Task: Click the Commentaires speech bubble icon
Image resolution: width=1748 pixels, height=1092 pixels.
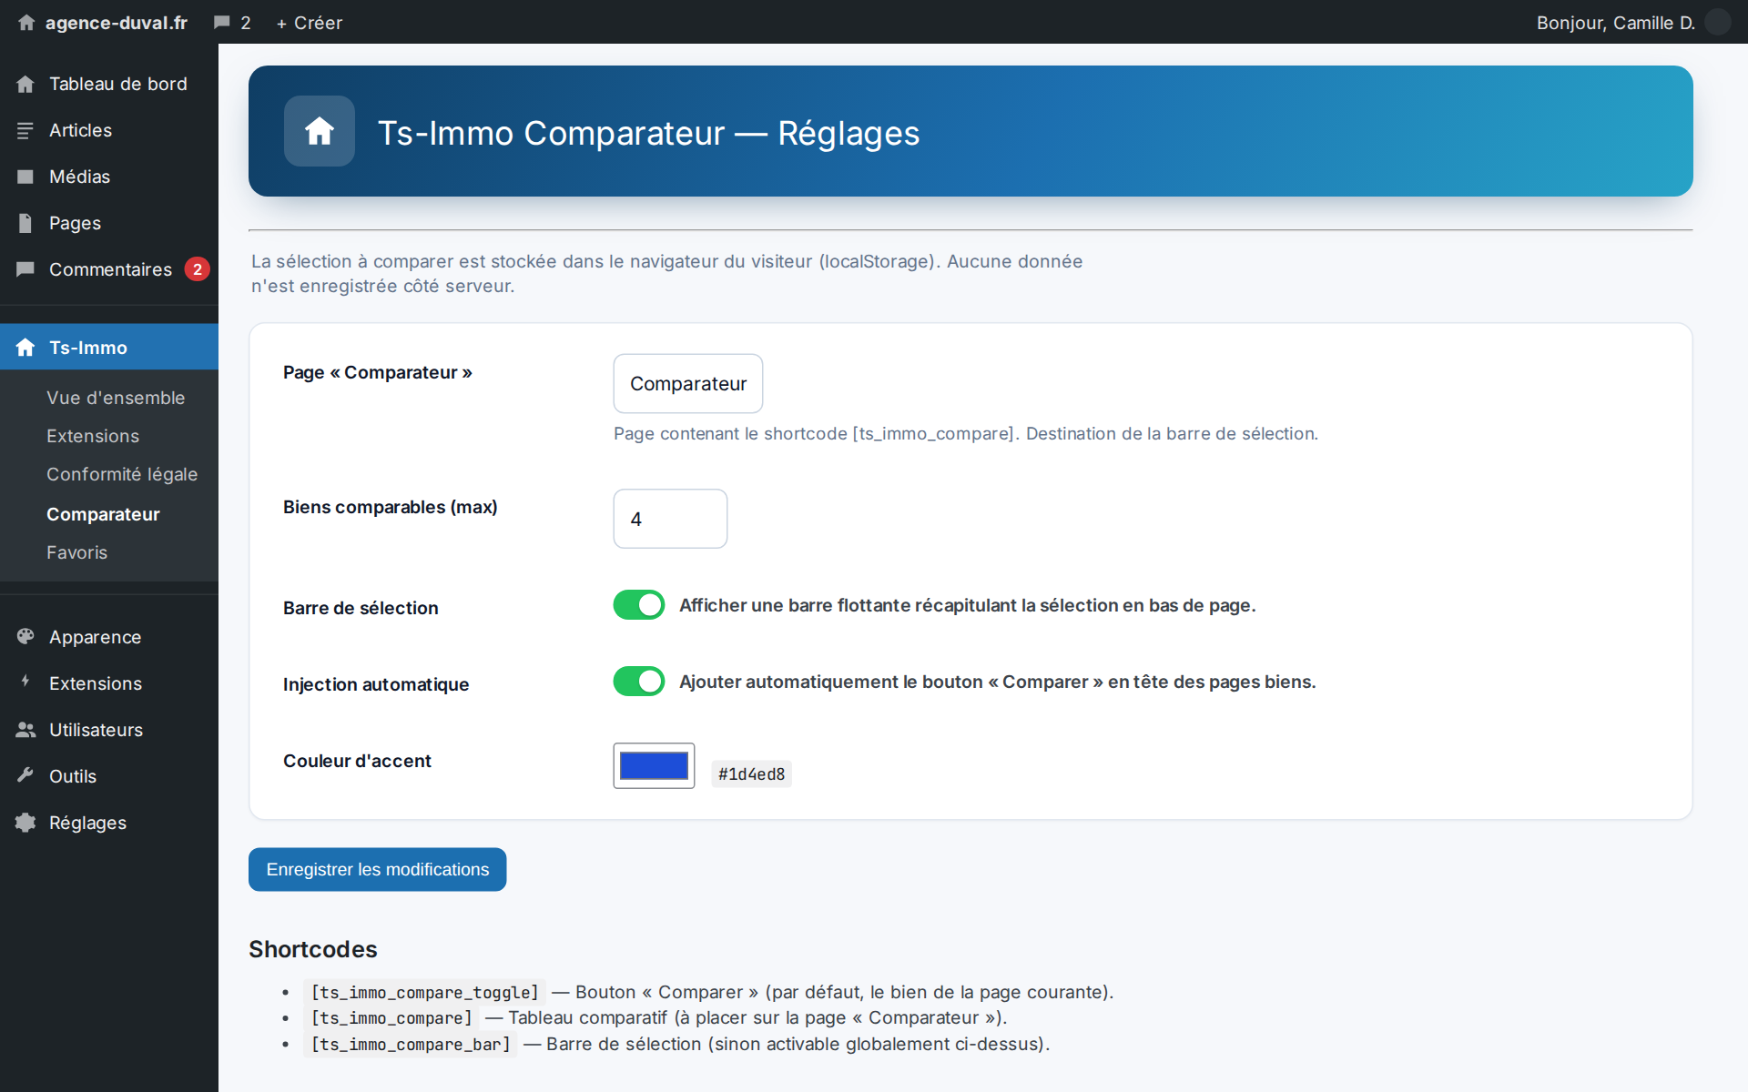Action: click(25, 269)
